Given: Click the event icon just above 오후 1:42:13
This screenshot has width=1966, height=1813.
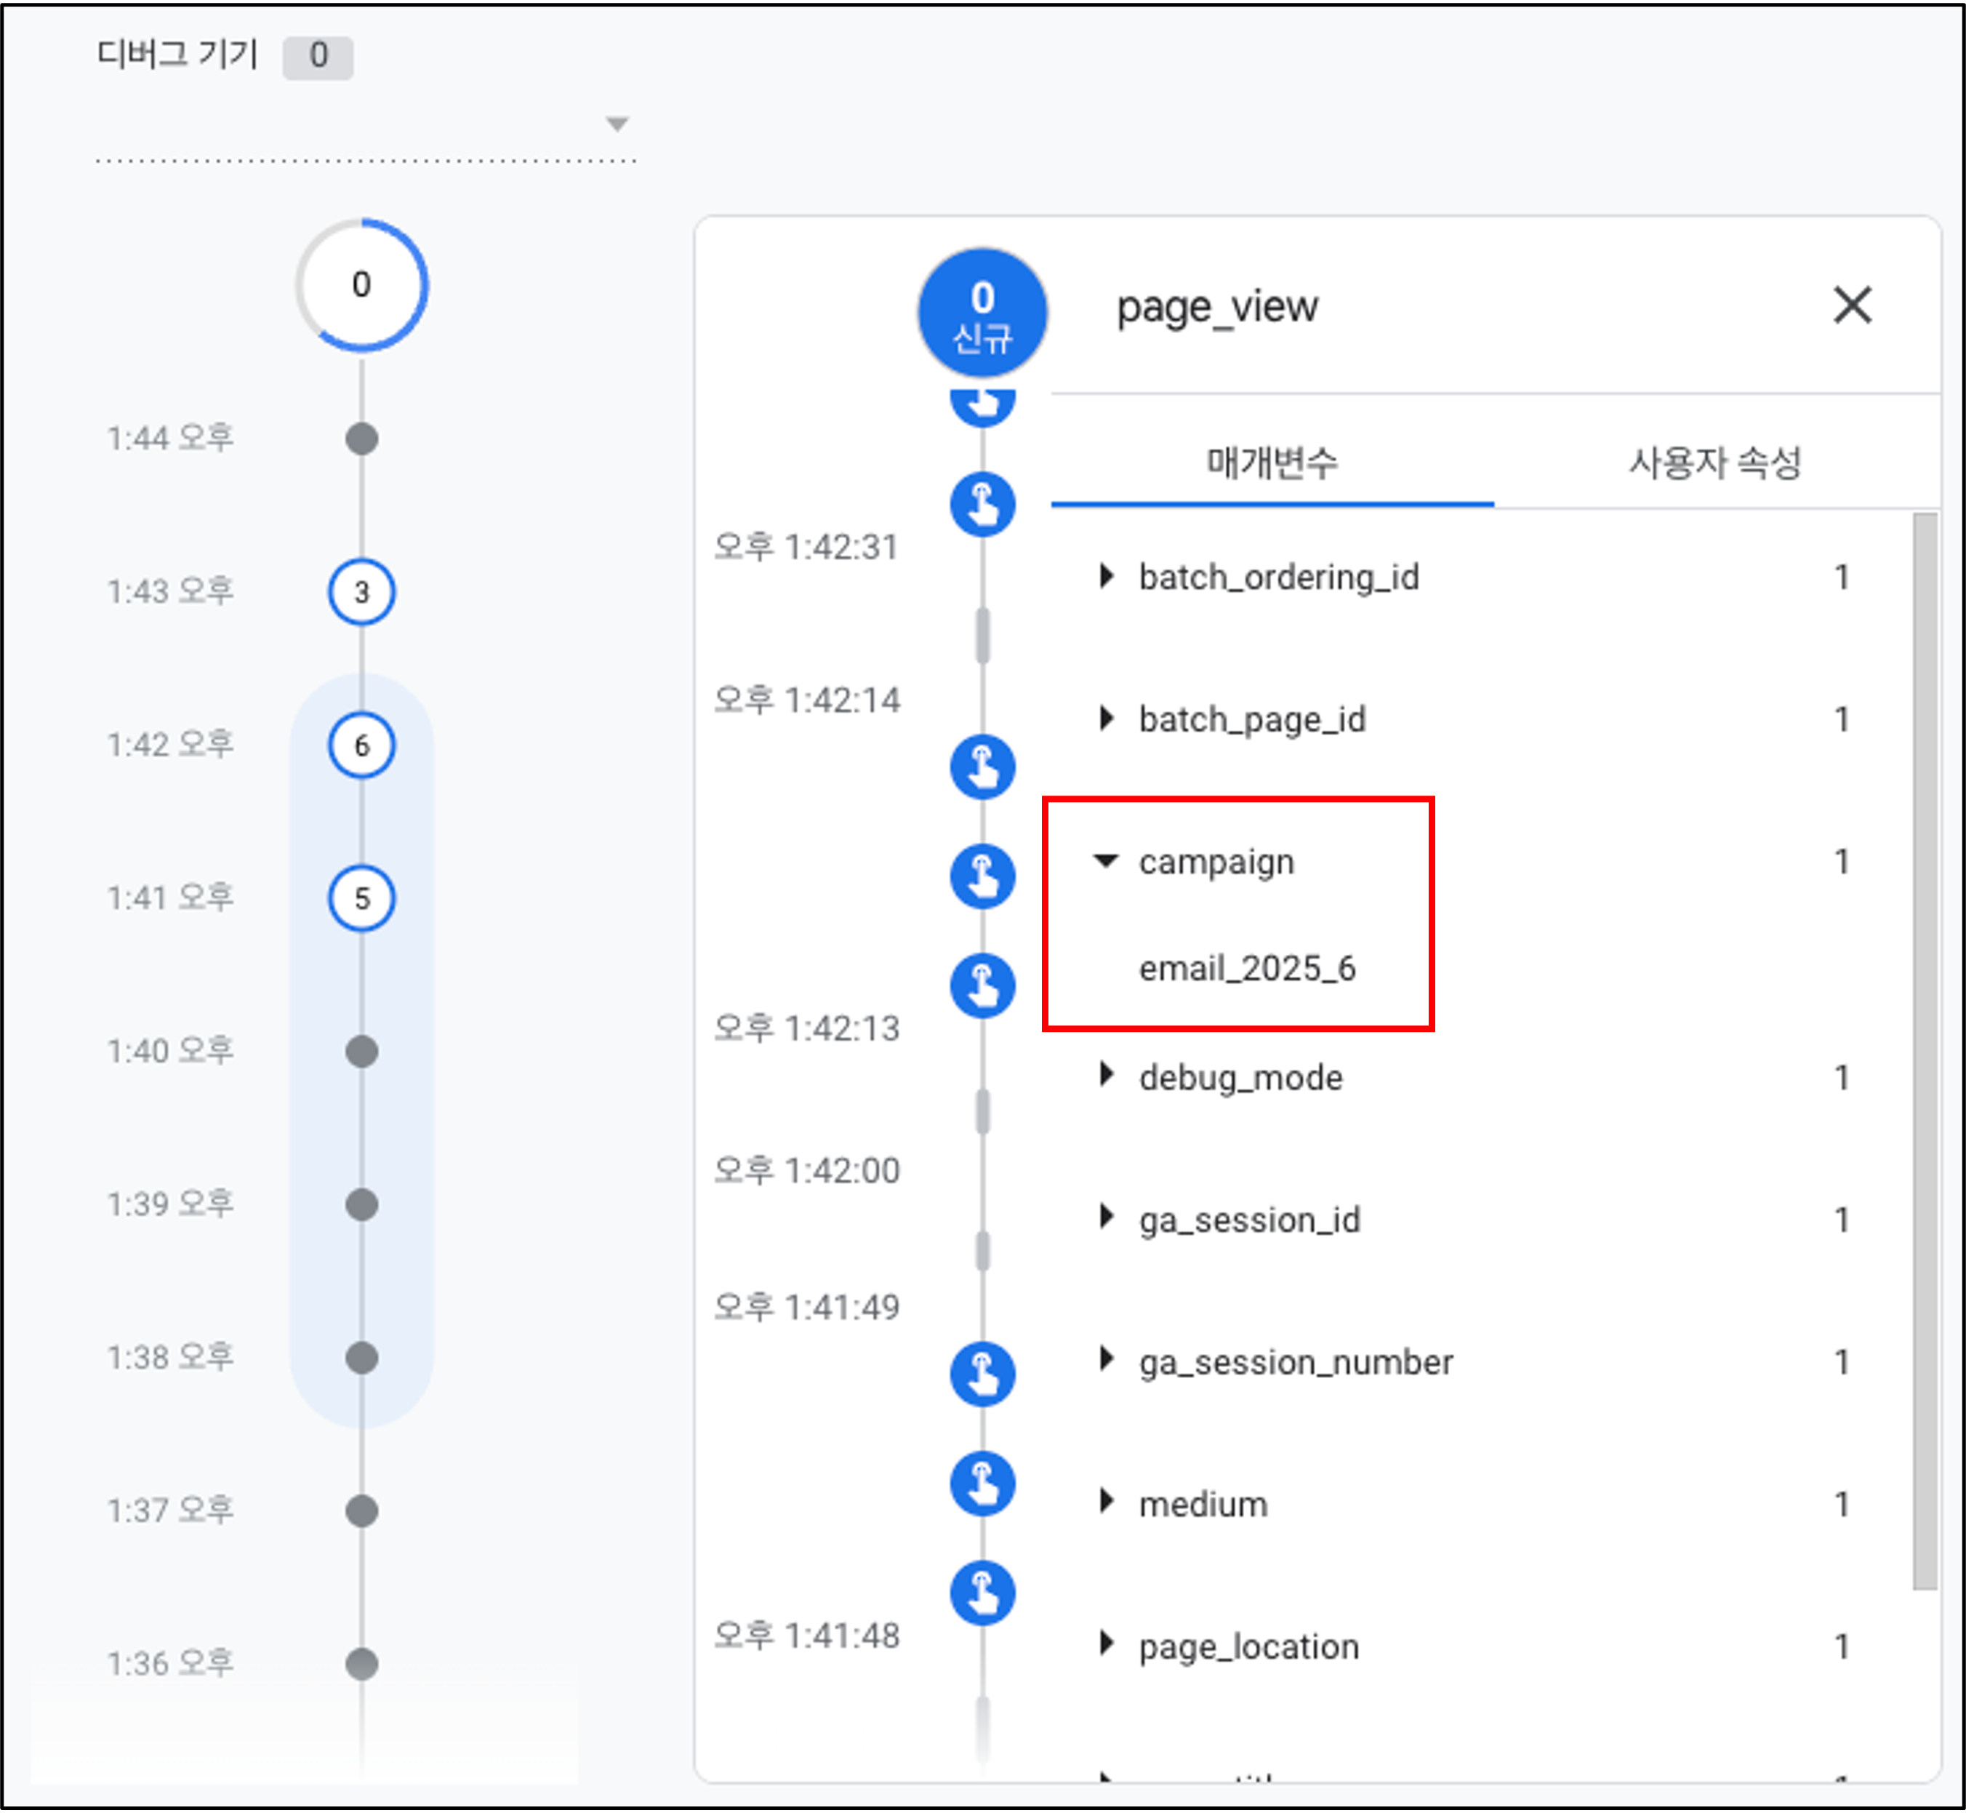Looking at the screenshot, I should [x=982, y=985].
